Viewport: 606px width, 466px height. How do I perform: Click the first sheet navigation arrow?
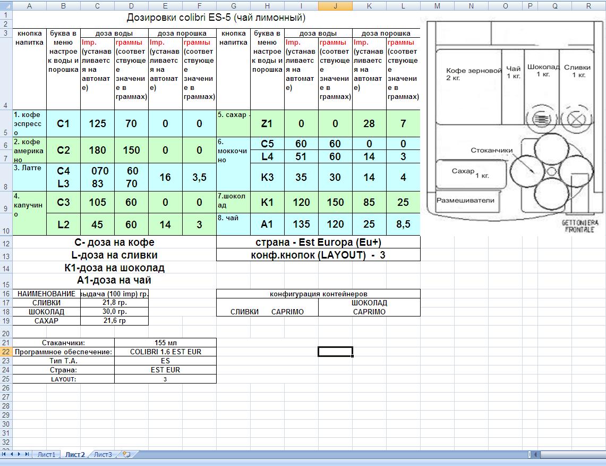5,454
